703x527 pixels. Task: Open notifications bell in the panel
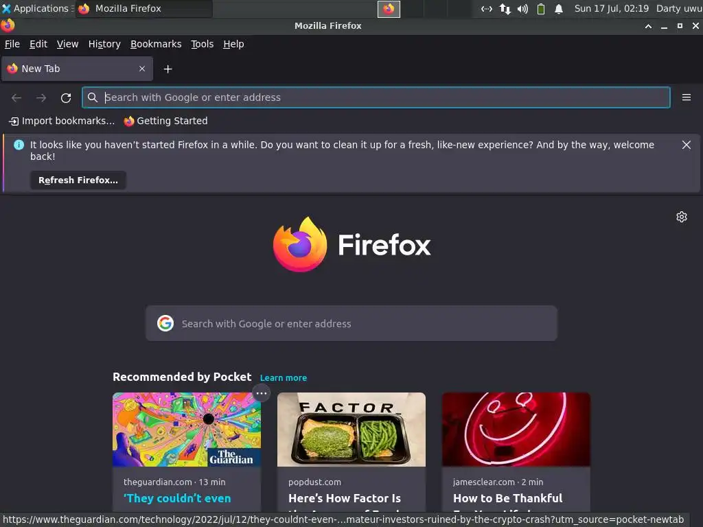(559, 8)
